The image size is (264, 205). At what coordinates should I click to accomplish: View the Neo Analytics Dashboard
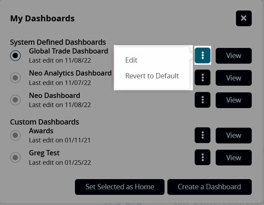pos(234,78)
